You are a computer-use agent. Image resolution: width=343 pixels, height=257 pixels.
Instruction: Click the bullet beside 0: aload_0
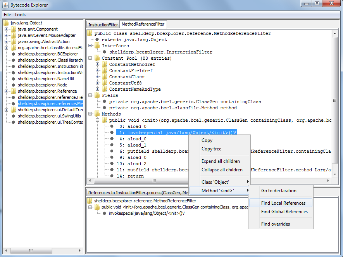[112, 126]
